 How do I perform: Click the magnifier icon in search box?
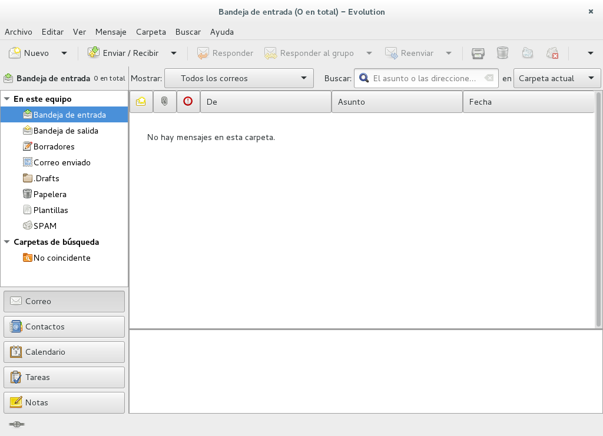363,78
